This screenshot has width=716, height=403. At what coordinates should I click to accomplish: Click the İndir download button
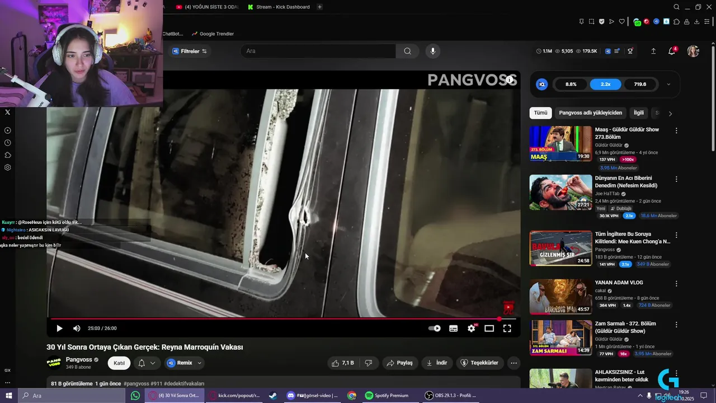tap(437, 363)
